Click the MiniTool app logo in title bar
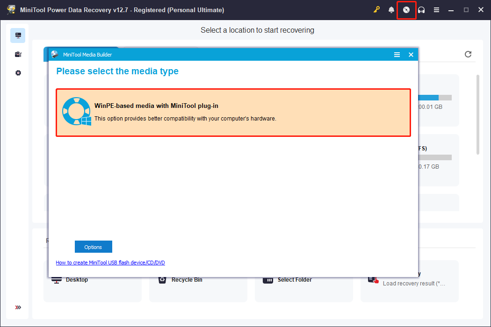 [11, 10]
